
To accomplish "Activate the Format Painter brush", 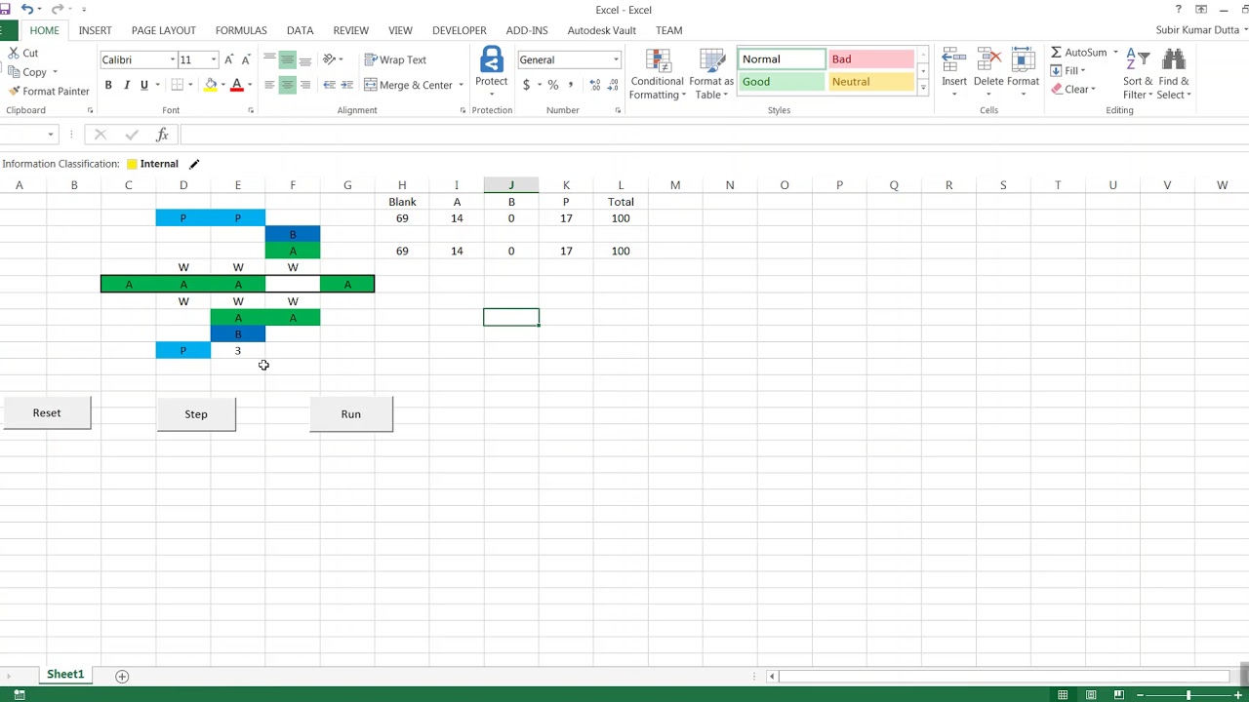I will point(49,91).
